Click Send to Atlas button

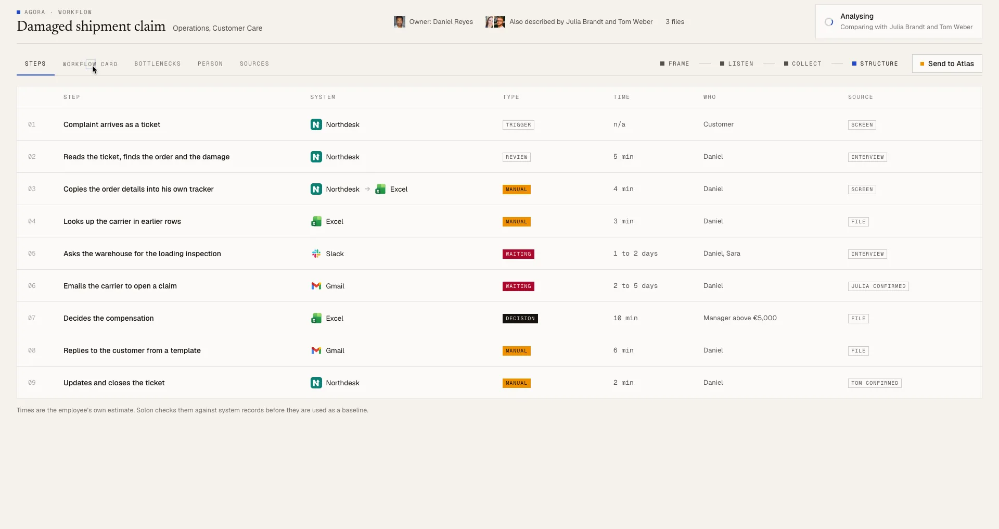tap(947, 64)
